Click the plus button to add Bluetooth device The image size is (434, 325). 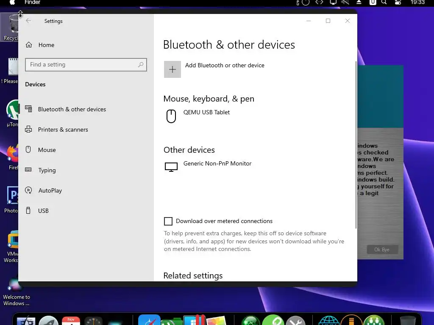coord(172,69)
